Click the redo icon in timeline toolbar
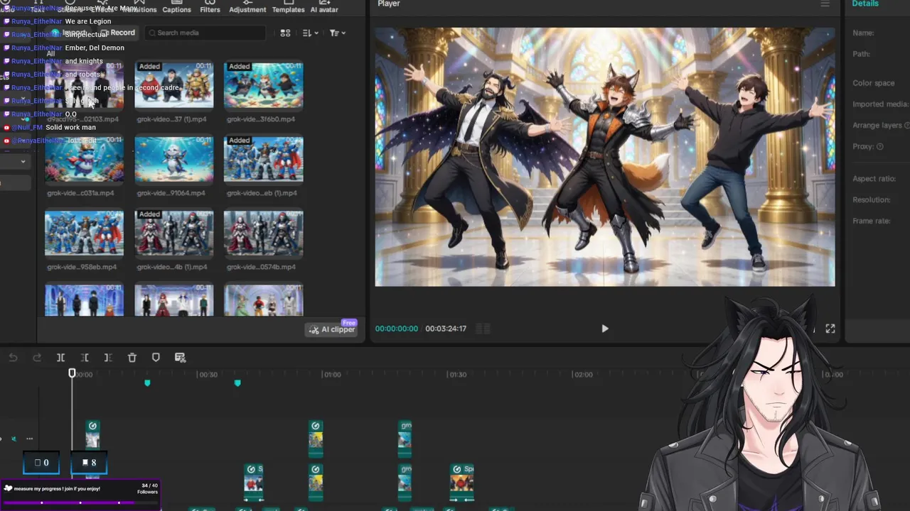 point(37,358)
